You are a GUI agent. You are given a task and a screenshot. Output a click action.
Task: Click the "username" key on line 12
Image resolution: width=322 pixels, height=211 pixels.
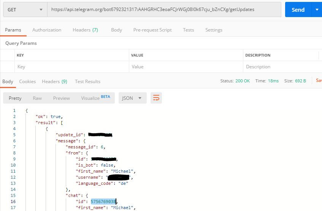tap(88, 177)
